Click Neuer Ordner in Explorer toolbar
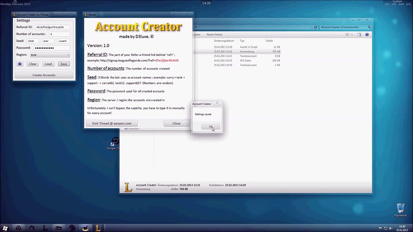Viewport: 413px width, 232px height. (214, 34)
